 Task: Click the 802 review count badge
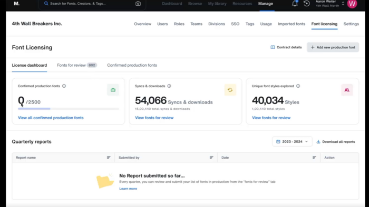92,65
